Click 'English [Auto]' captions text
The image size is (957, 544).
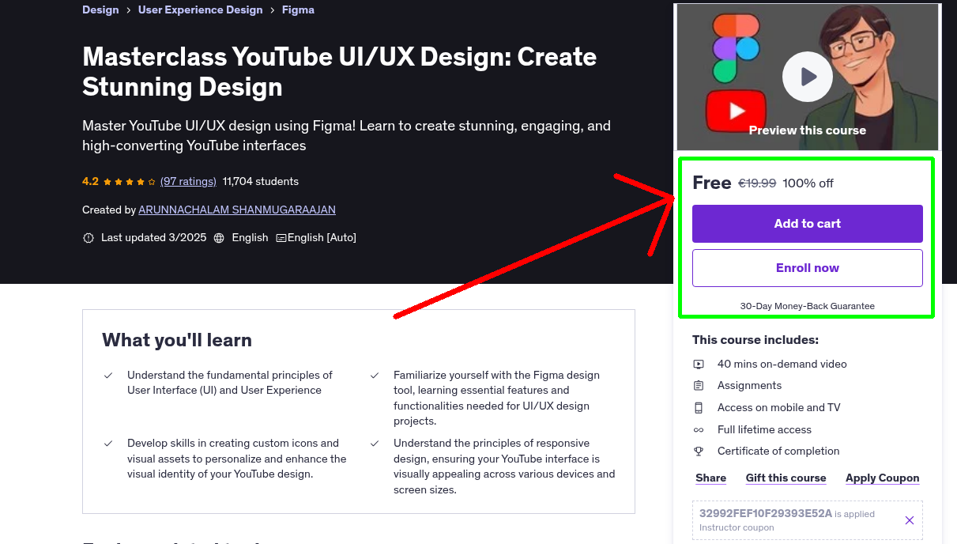coord(322,238)
